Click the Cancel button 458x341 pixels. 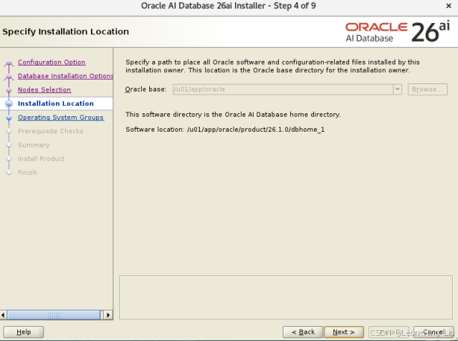coord(433,332)
